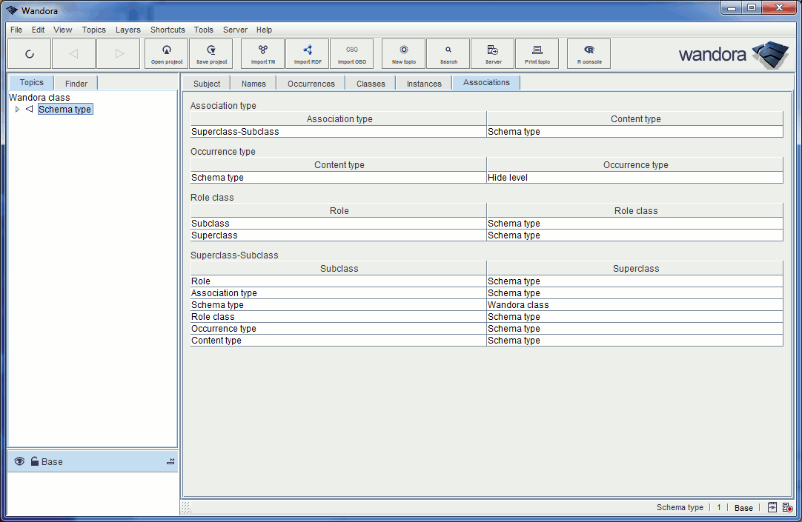Open the Server toolbar icon
This screenshot has height=522, width=802.
click(492, 53)
